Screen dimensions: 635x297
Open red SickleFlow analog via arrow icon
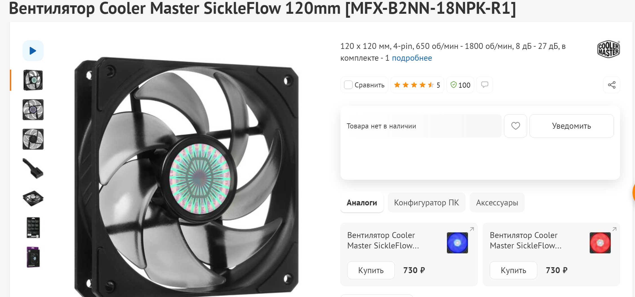(x=614, y=229)
